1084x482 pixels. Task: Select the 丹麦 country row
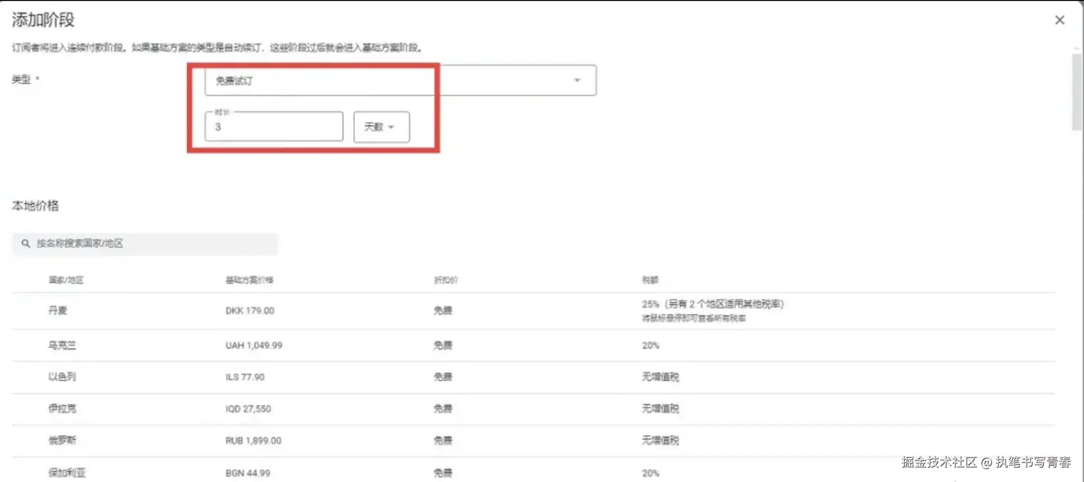(57, 310)
